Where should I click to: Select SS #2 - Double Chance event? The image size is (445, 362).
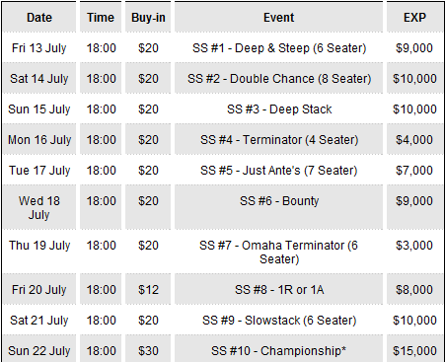pyautogui.click(x=279, y=79)
